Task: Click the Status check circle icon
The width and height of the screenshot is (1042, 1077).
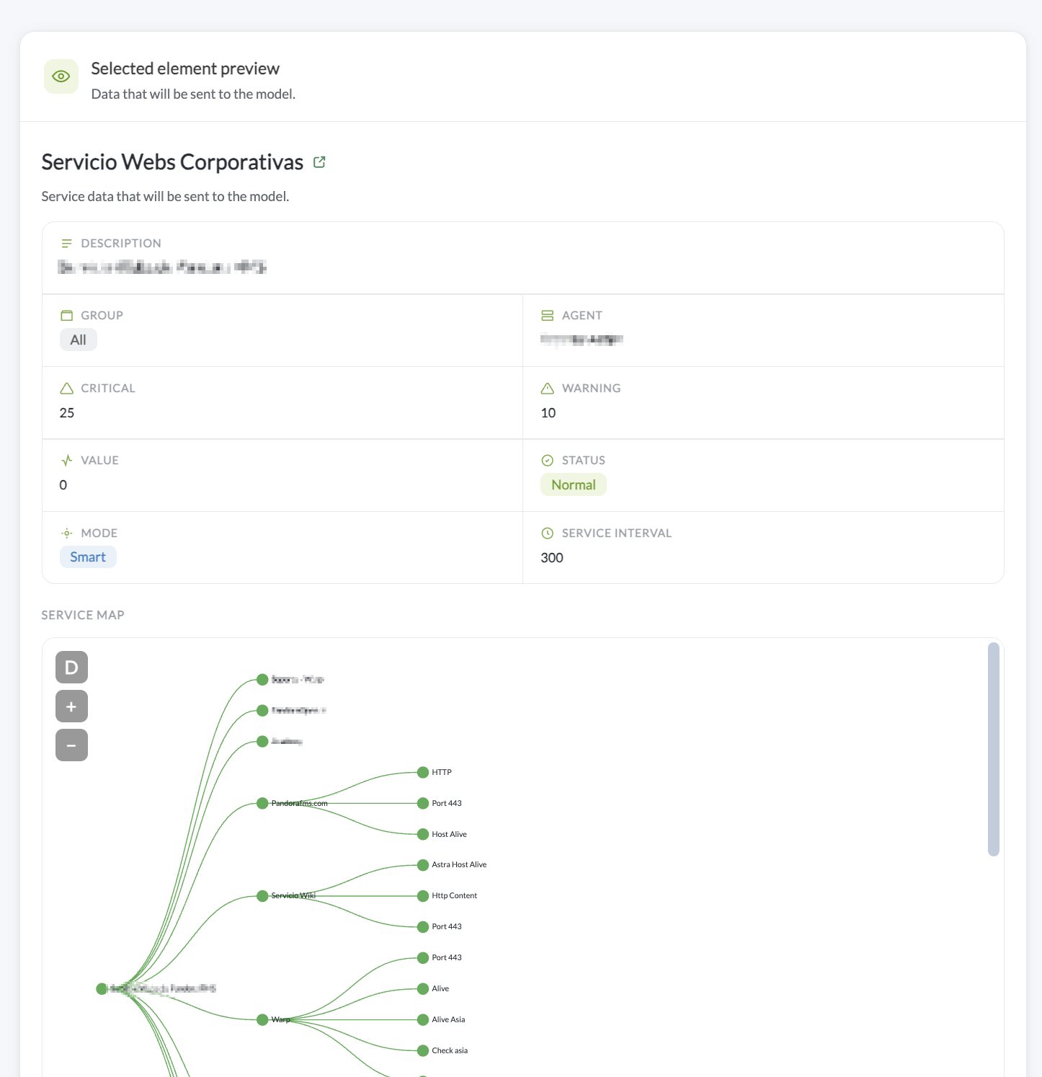Action: 548,461
